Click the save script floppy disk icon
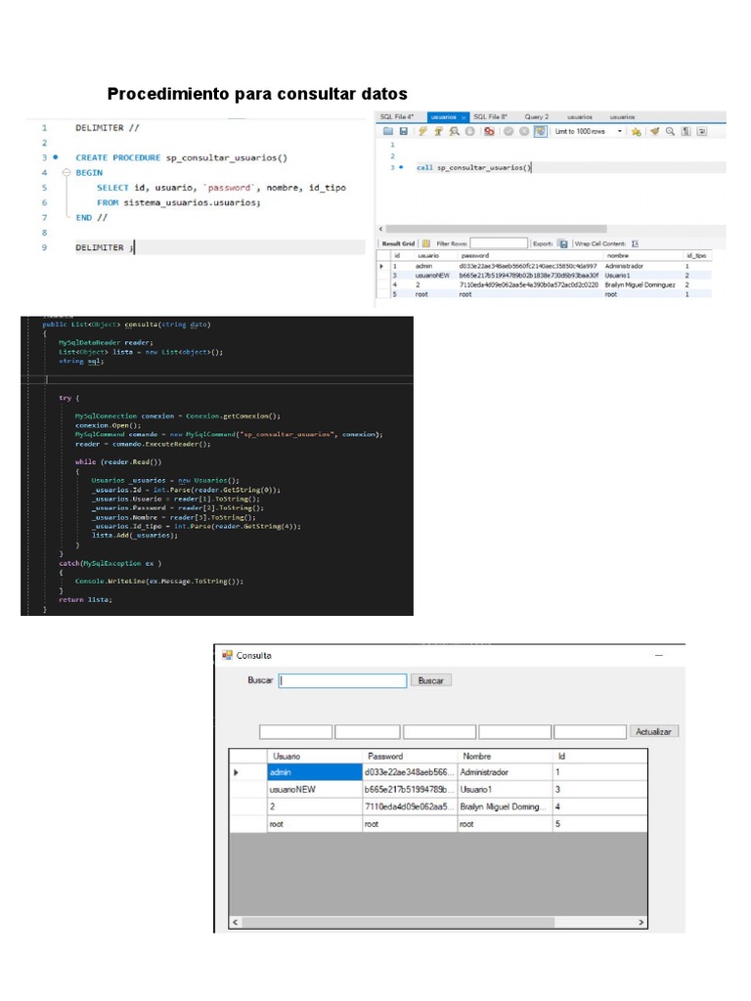751x1001 pixels. pyautogui.click(x=403, y=131)
